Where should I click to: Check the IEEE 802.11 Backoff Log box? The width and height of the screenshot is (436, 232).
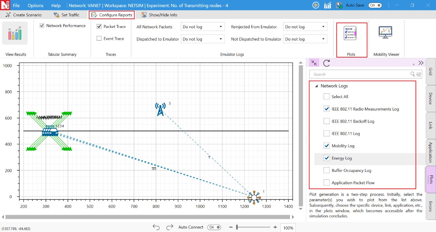(326, 121)
